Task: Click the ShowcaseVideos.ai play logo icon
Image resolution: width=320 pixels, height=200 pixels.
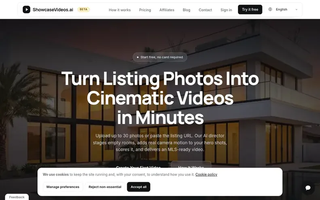Action: (26, 9)
